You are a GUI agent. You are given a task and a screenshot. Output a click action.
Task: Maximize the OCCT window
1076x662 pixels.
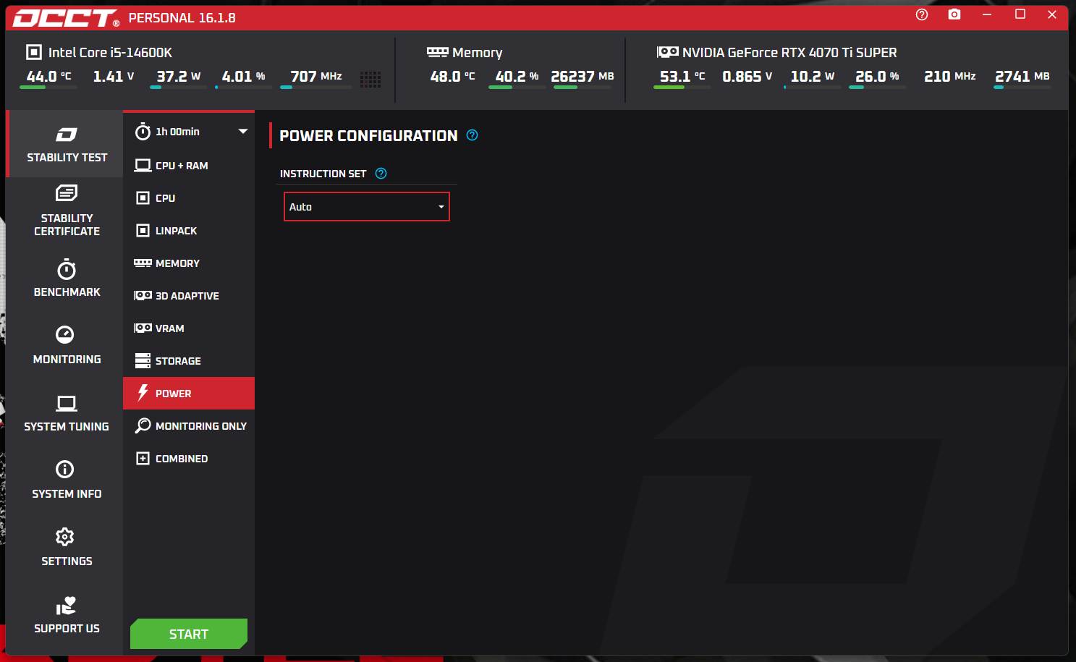(1020, 14)
